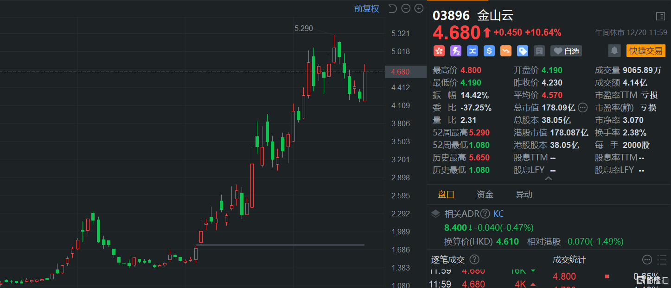Open the dollar-sign trading info icon
The width and height of the screenshot is (671, 288).
click(489, 51)
